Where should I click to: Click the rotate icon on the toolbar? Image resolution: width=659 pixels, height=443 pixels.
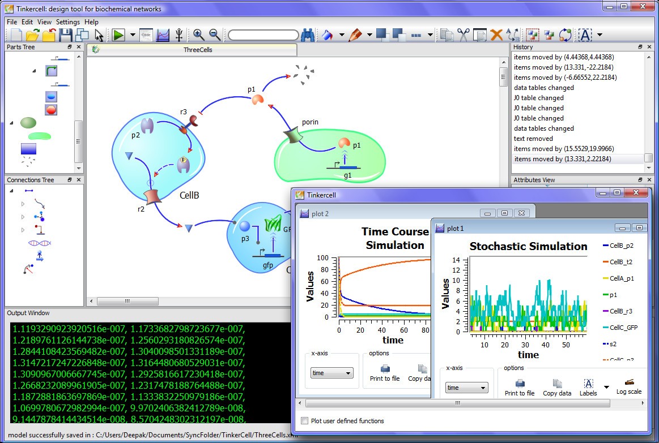click(565, 35)
